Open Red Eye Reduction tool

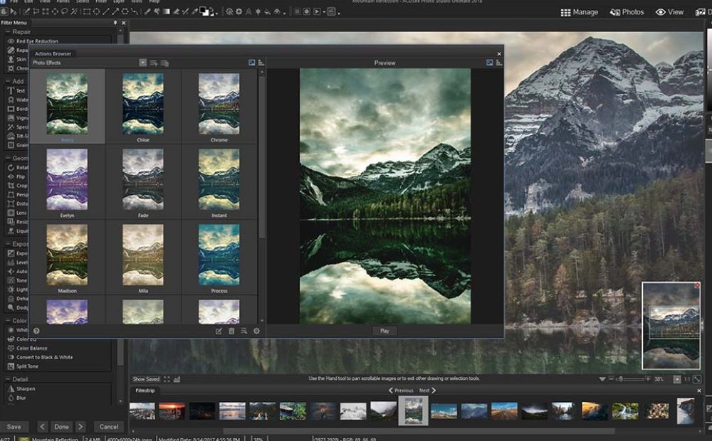(37, 41)
